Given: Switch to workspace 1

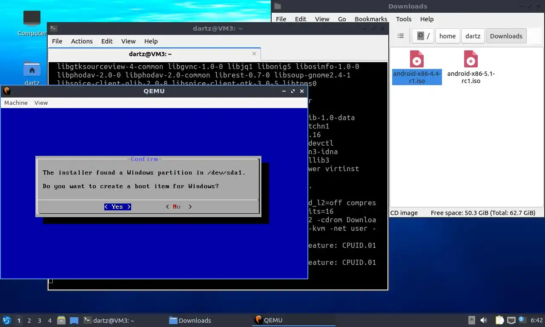Looking at the screenshot, I should tap(19, 321).
